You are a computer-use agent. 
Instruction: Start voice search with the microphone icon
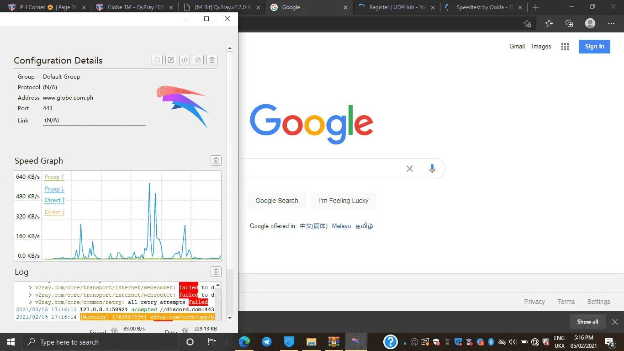[432, 169]
